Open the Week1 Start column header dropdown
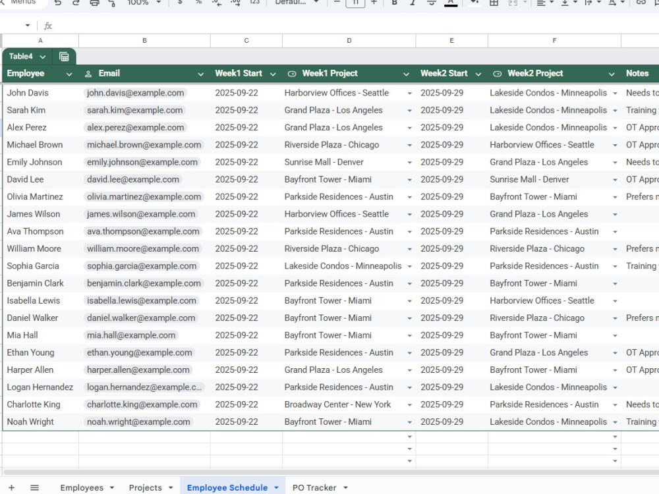Viewport: 659px width, 494px height. click(x=273, y=74)
